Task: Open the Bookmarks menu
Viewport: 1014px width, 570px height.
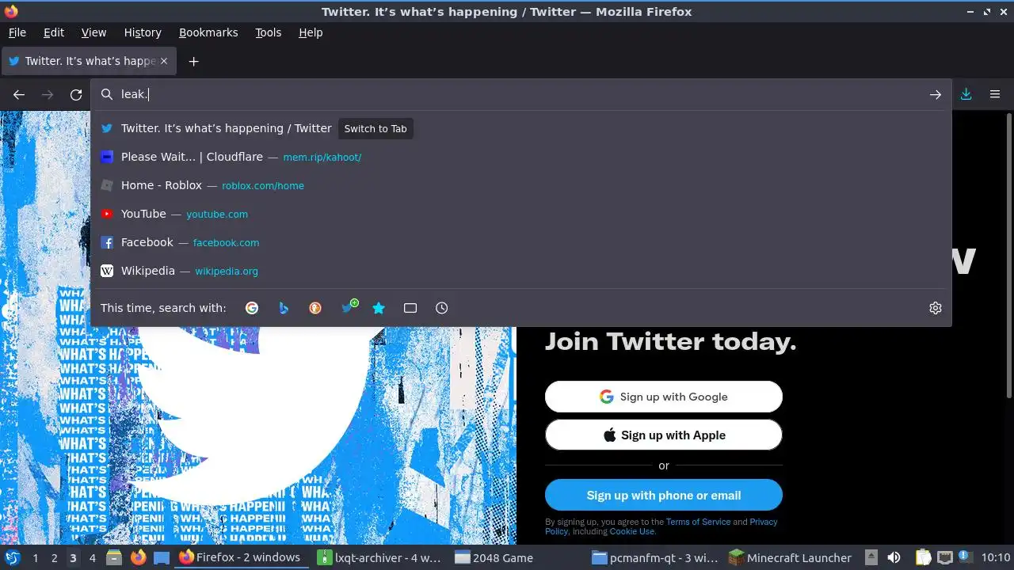Action: click(208, 32)
